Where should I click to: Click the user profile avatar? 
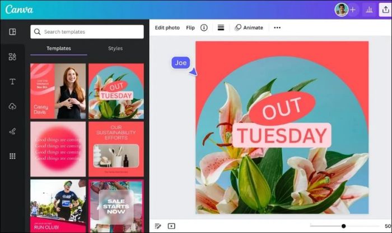[x=342, y=9]
